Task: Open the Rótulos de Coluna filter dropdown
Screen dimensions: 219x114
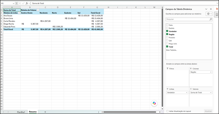Action: 38,10
